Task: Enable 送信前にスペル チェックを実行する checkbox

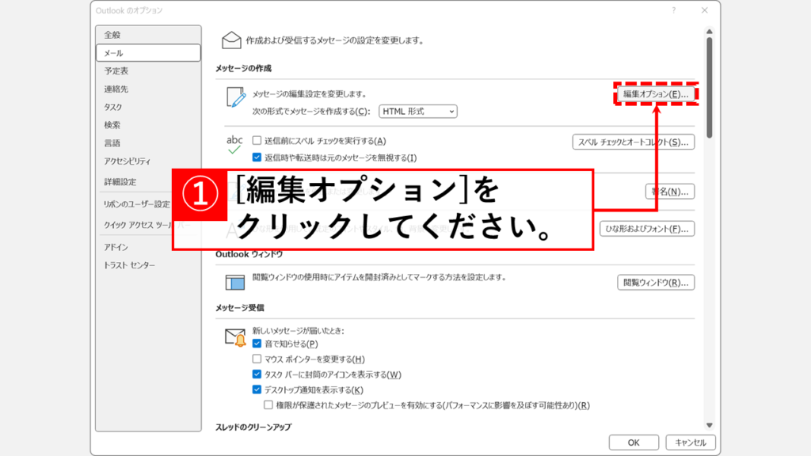Action: click(257, 140)
